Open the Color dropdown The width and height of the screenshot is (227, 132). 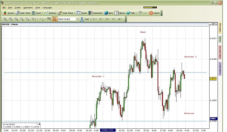click(x=88, y=19)
